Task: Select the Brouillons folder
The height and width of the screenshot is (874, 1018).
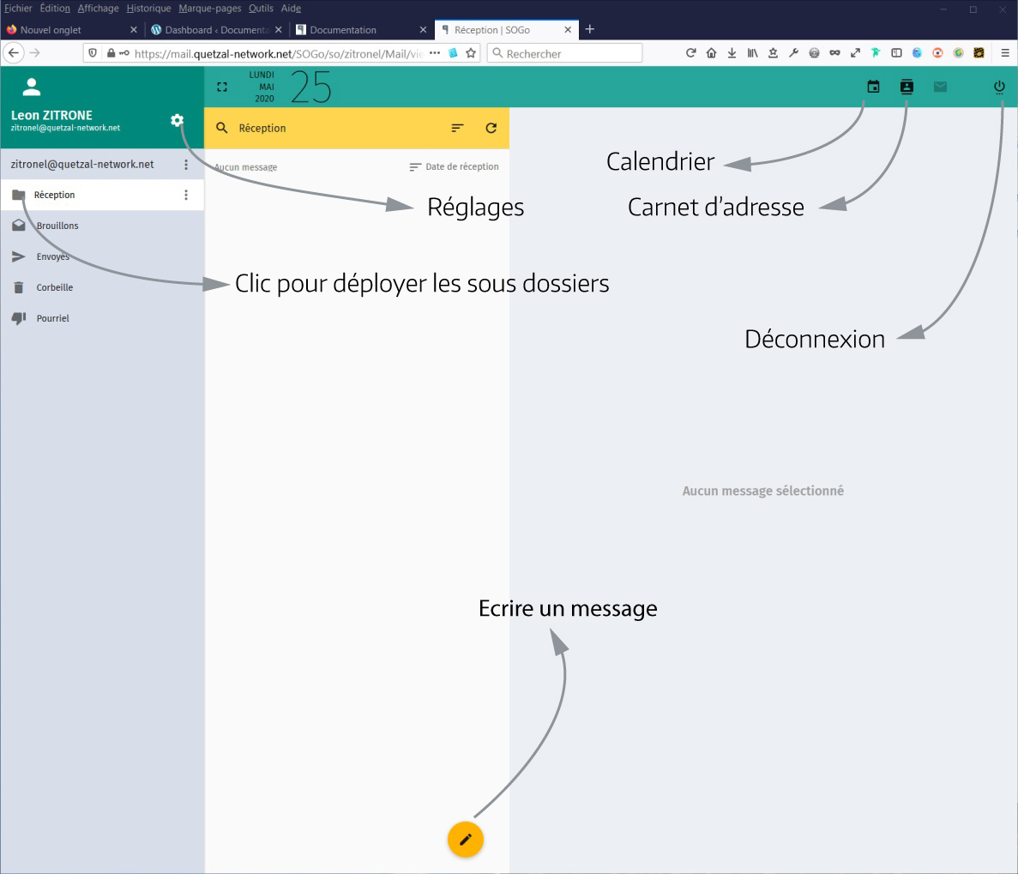Action: coord(57,226)
